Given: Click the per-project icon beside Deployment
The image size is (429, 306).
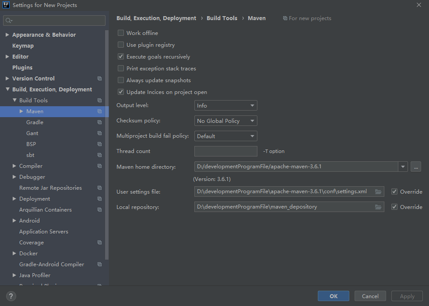Looking at the screenshot, I should click(x=100, y=198).
